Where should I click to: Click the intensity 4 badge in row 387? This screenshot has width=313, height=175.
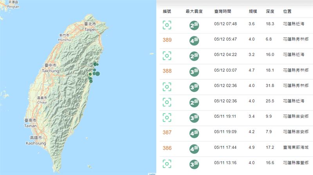194,133
